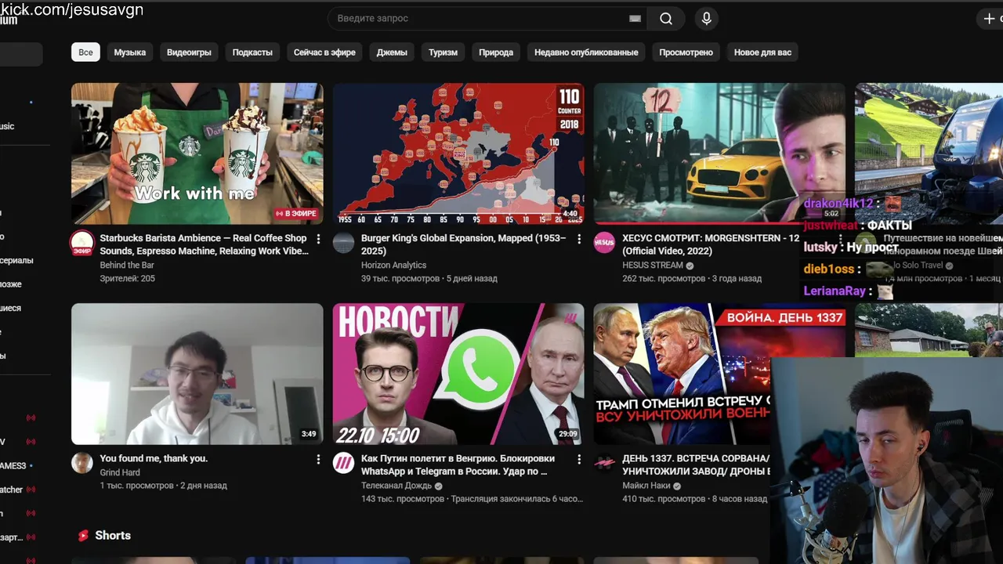The image size is (1003, 564).
Task: Click the 3:49 duration badge
Action: click(309, 434)
